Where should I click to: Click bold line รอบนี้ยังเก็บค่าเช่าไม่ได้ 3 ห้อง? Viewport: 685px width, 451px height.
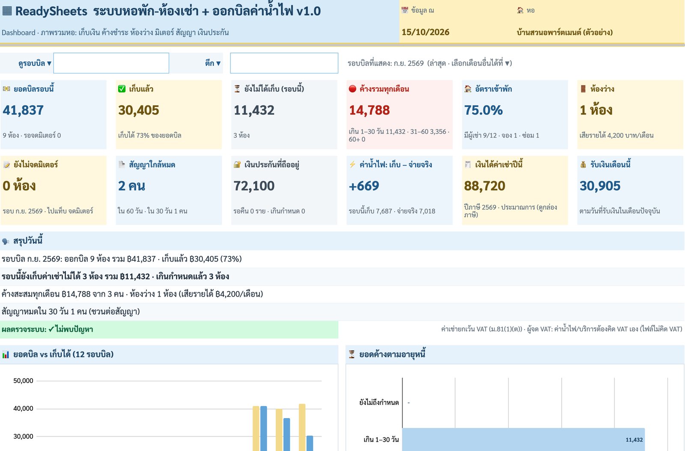point(115,277)
